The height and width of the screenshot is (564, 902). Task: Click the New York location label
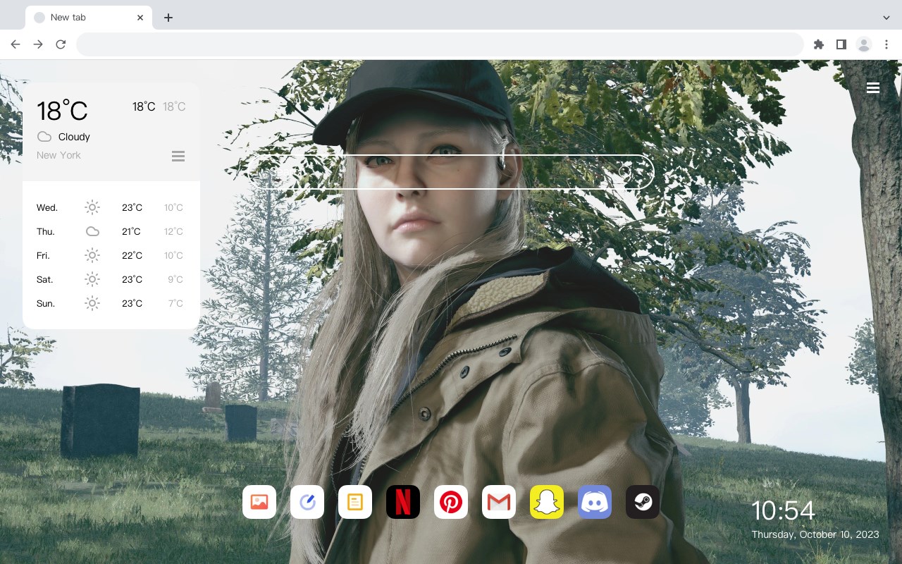coord(58,155)
